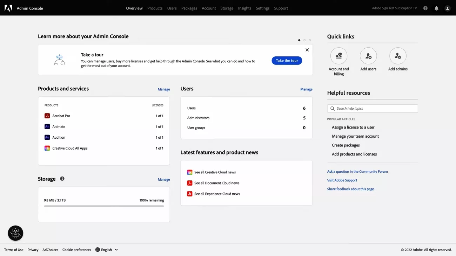
Task: Close the Take a tour banner
Action: (307, 50)
